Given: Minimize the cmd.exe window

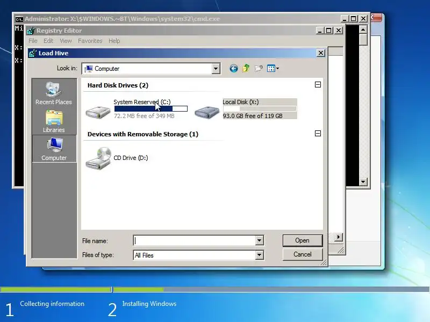Looking at the screenshot, I should [345, 19].
